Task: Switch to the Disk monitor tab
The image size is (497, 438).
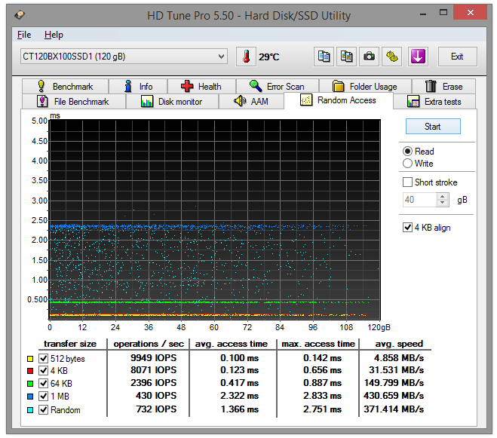Action: pos(172,102)
